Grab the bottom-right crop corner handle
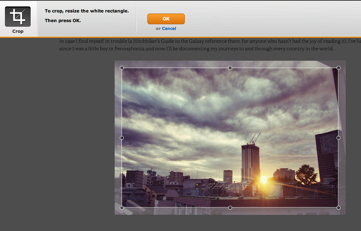361x231 pixels. tap(338, 208)
